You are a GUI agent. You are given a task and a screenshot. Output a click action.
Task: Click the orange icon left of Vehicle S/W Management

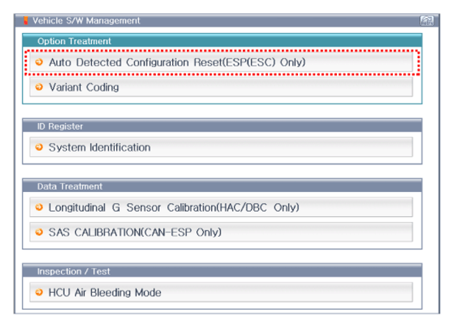pos(26,21)
